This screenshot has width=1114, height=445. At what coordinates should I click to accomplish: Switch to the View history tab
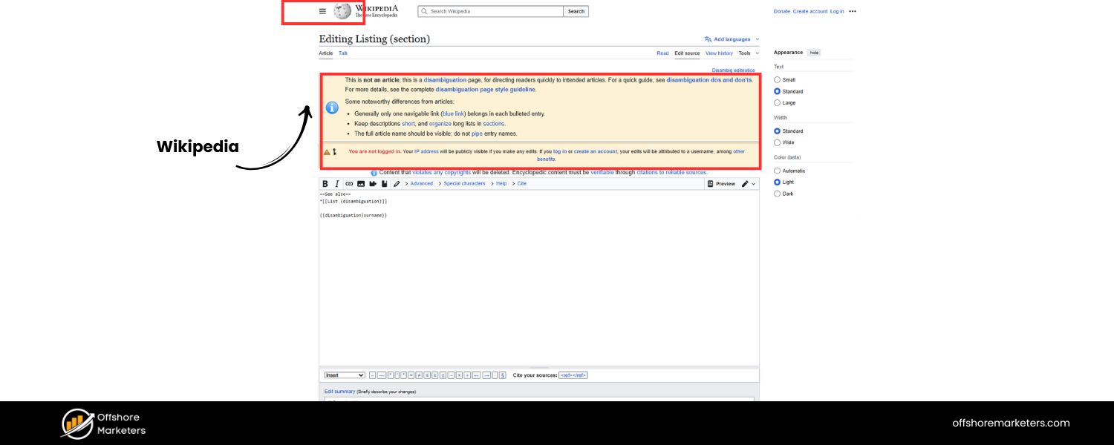[719, 53]
